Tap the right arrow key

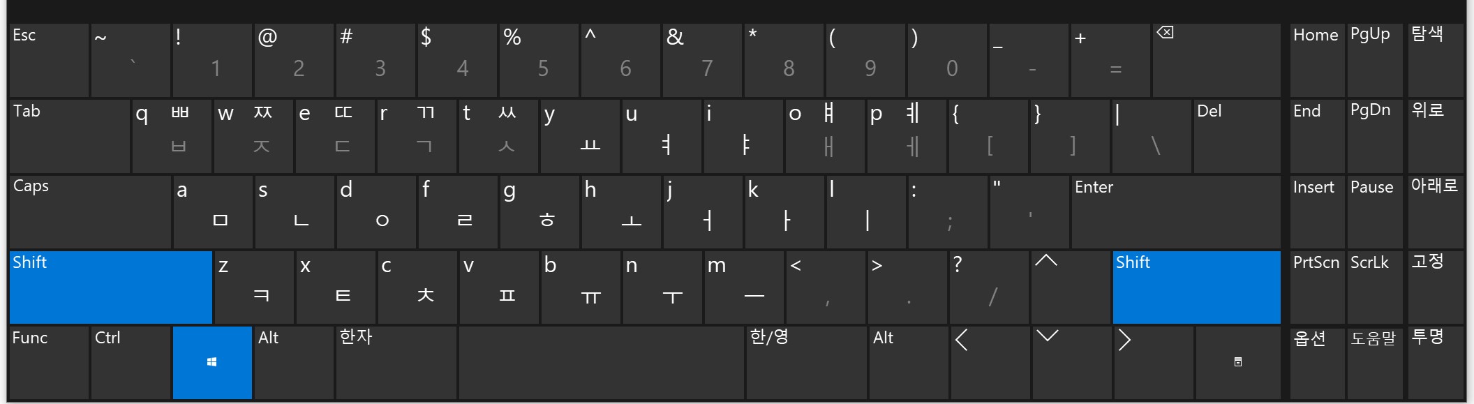[x=1154, y=363]
